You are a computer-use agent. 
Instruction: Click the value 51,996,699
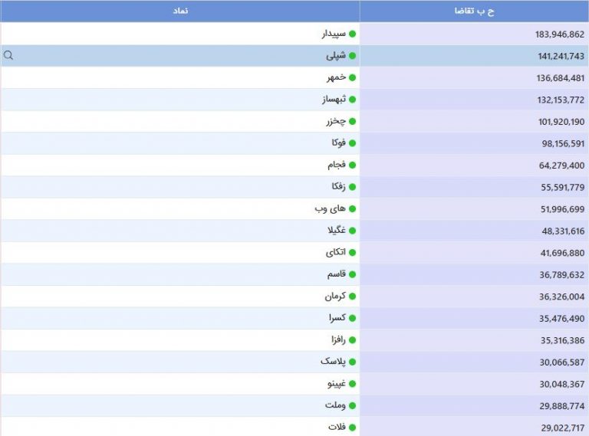tap(562, 209)
